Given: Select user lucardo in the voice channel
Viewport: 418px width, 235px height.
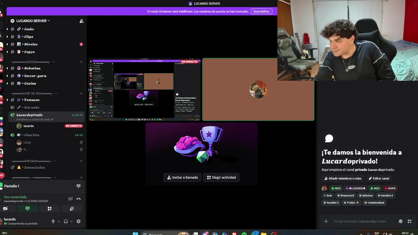Looking at the screenshot, I should (x=29, y=126).
